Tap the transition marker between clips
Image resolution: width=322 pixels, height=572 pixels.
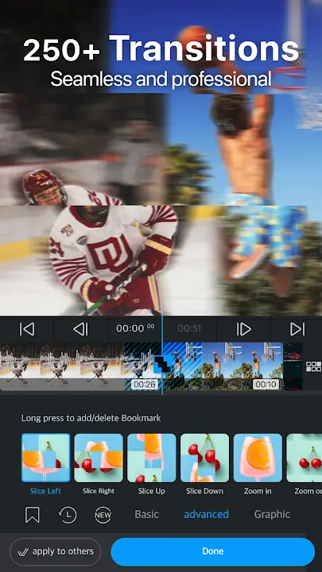(161, 365)
